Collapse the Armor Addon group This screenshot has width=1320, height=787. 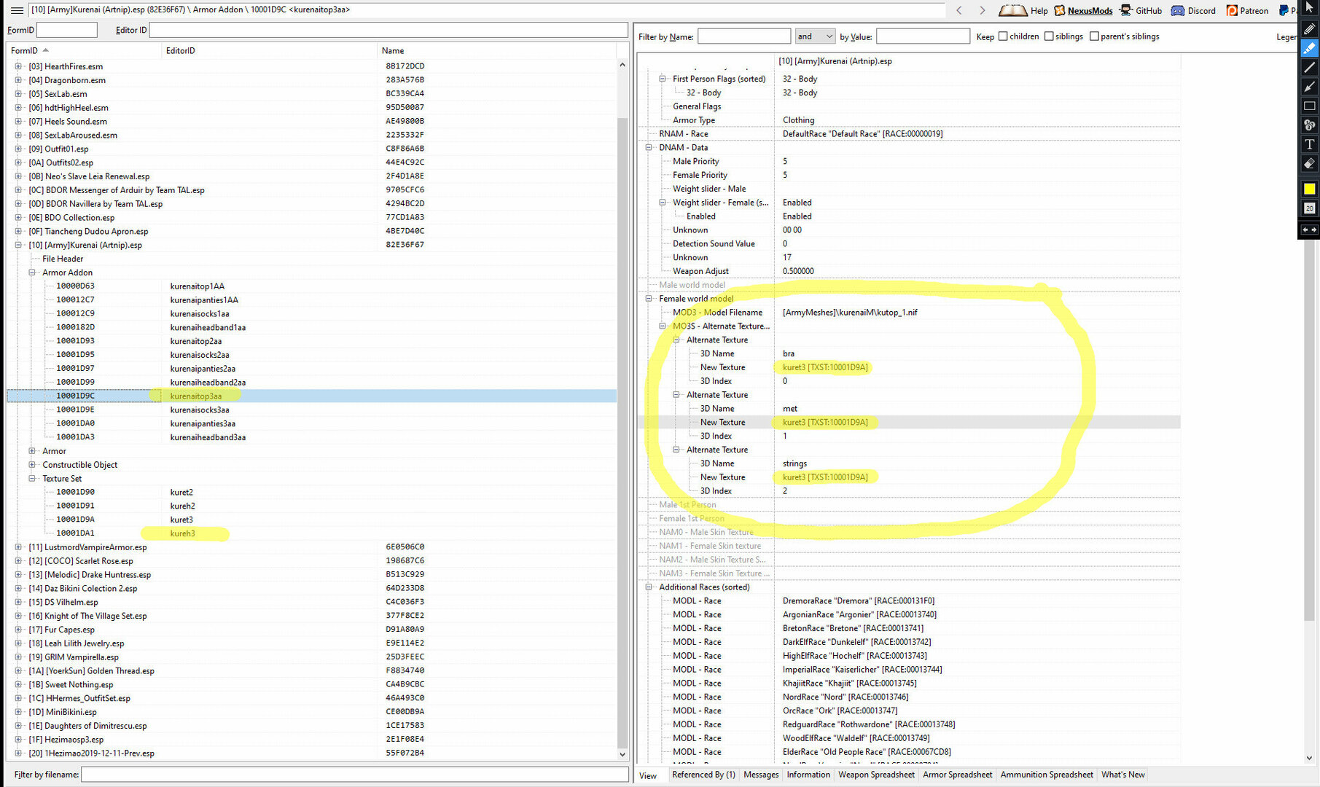coord(32,273)
